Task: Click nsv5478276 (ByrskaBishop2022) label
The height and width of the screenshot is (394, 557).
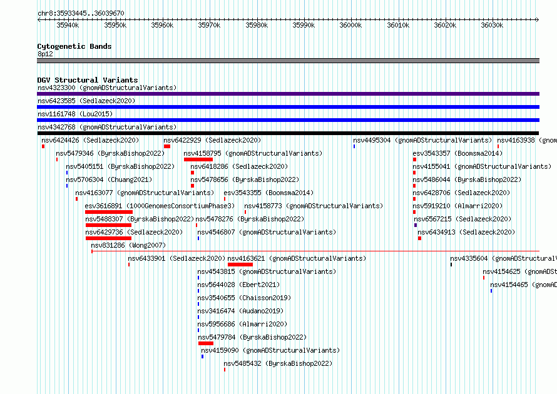Action: 250,219
